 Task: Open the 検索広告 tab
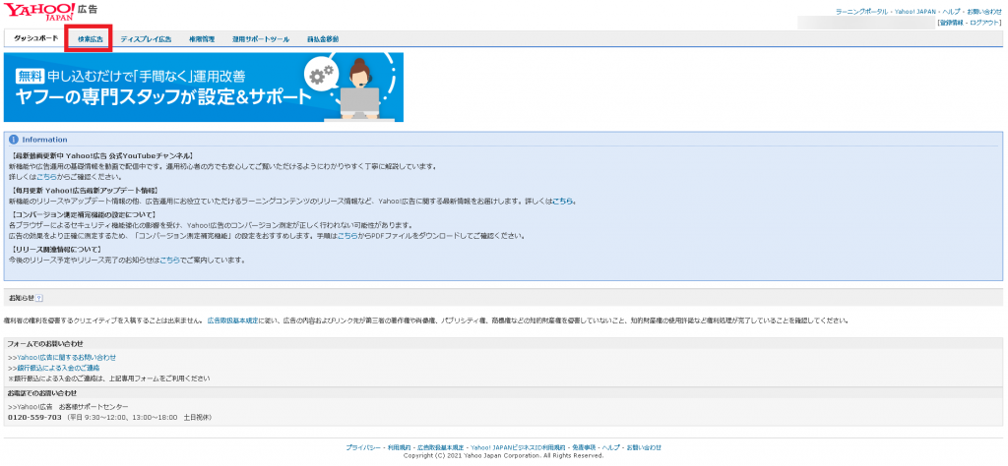(90, 39)
